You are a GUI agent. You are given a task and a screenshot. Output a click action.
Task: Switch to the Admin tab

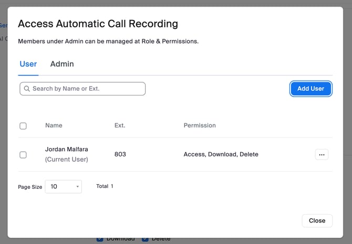[x=62, y=64]
